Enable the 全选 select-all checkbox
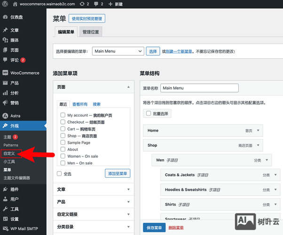The height and width of the screenshot is (235, 283). point(59,173)
